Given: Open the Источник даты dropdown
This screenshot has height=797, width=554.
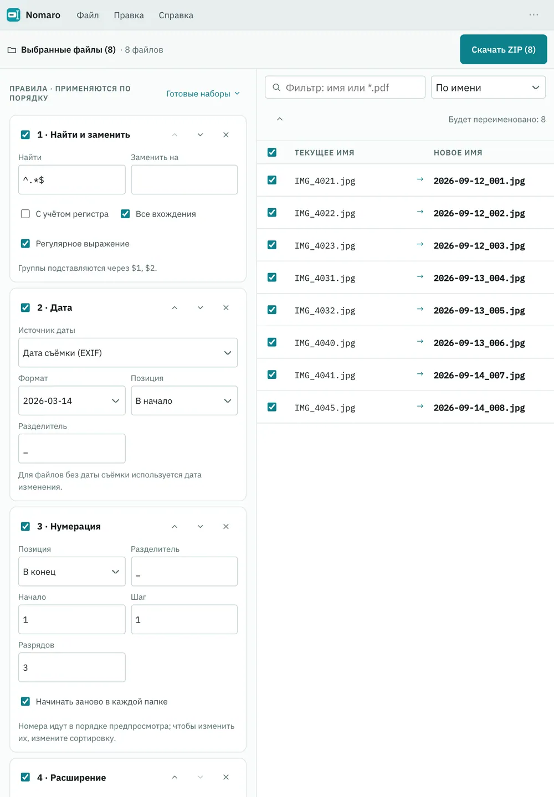Looking at the screenshot, I should click(x=128, y=353).
